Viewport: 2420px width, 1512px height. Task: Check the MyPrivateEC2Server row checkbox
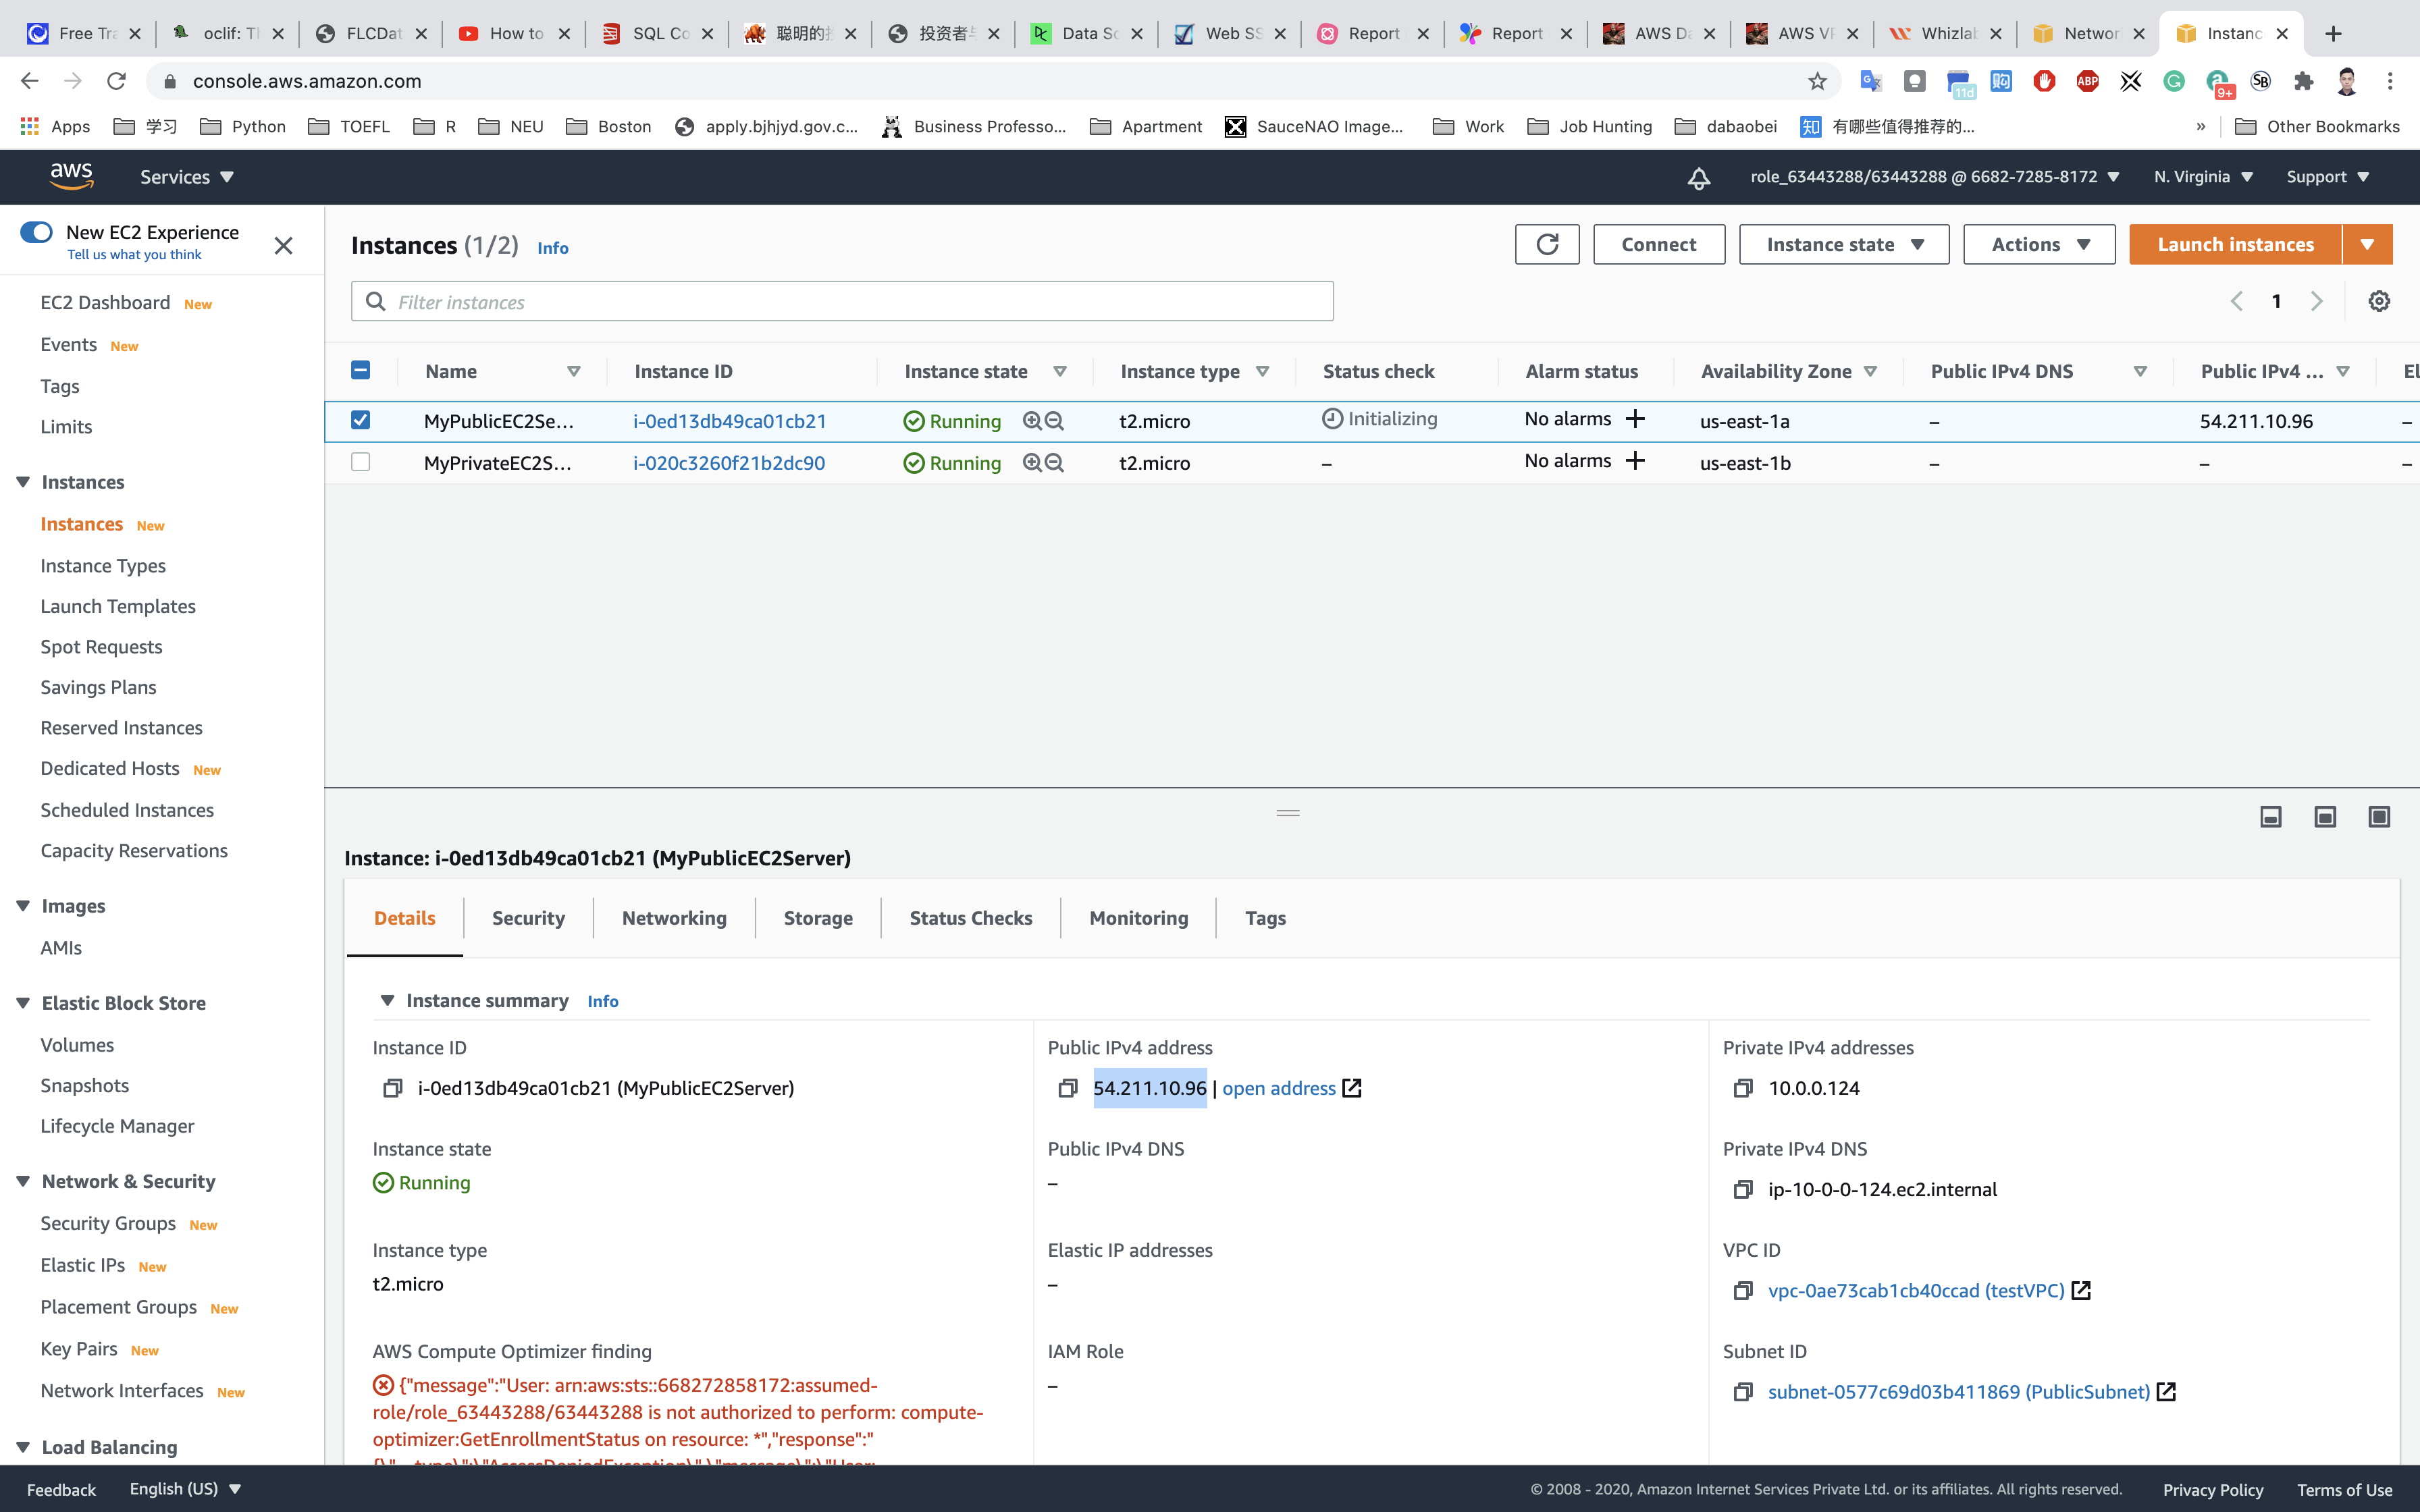(361, 462)
